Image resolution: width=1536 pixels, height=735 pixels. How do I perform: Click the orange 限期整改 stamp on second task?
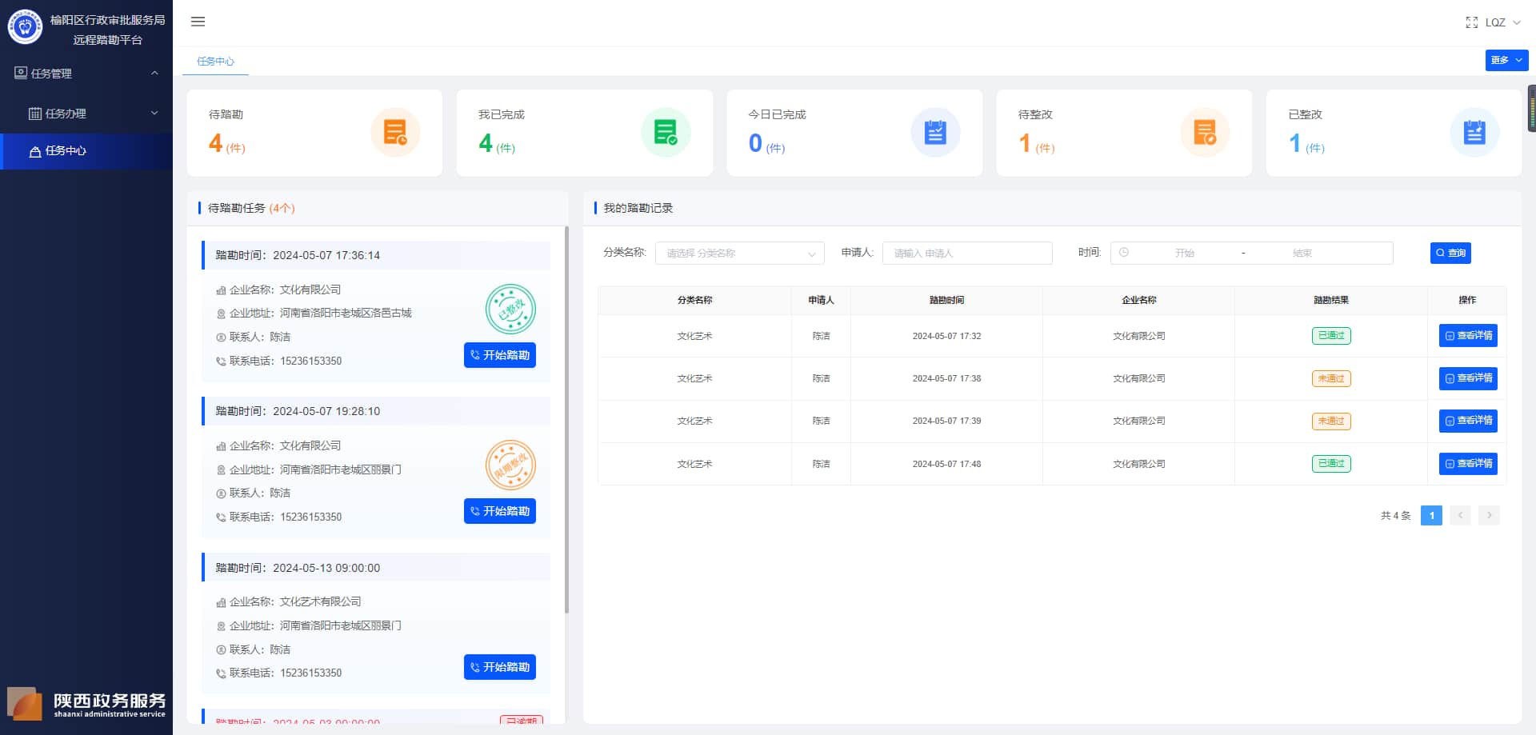point(510,465)
